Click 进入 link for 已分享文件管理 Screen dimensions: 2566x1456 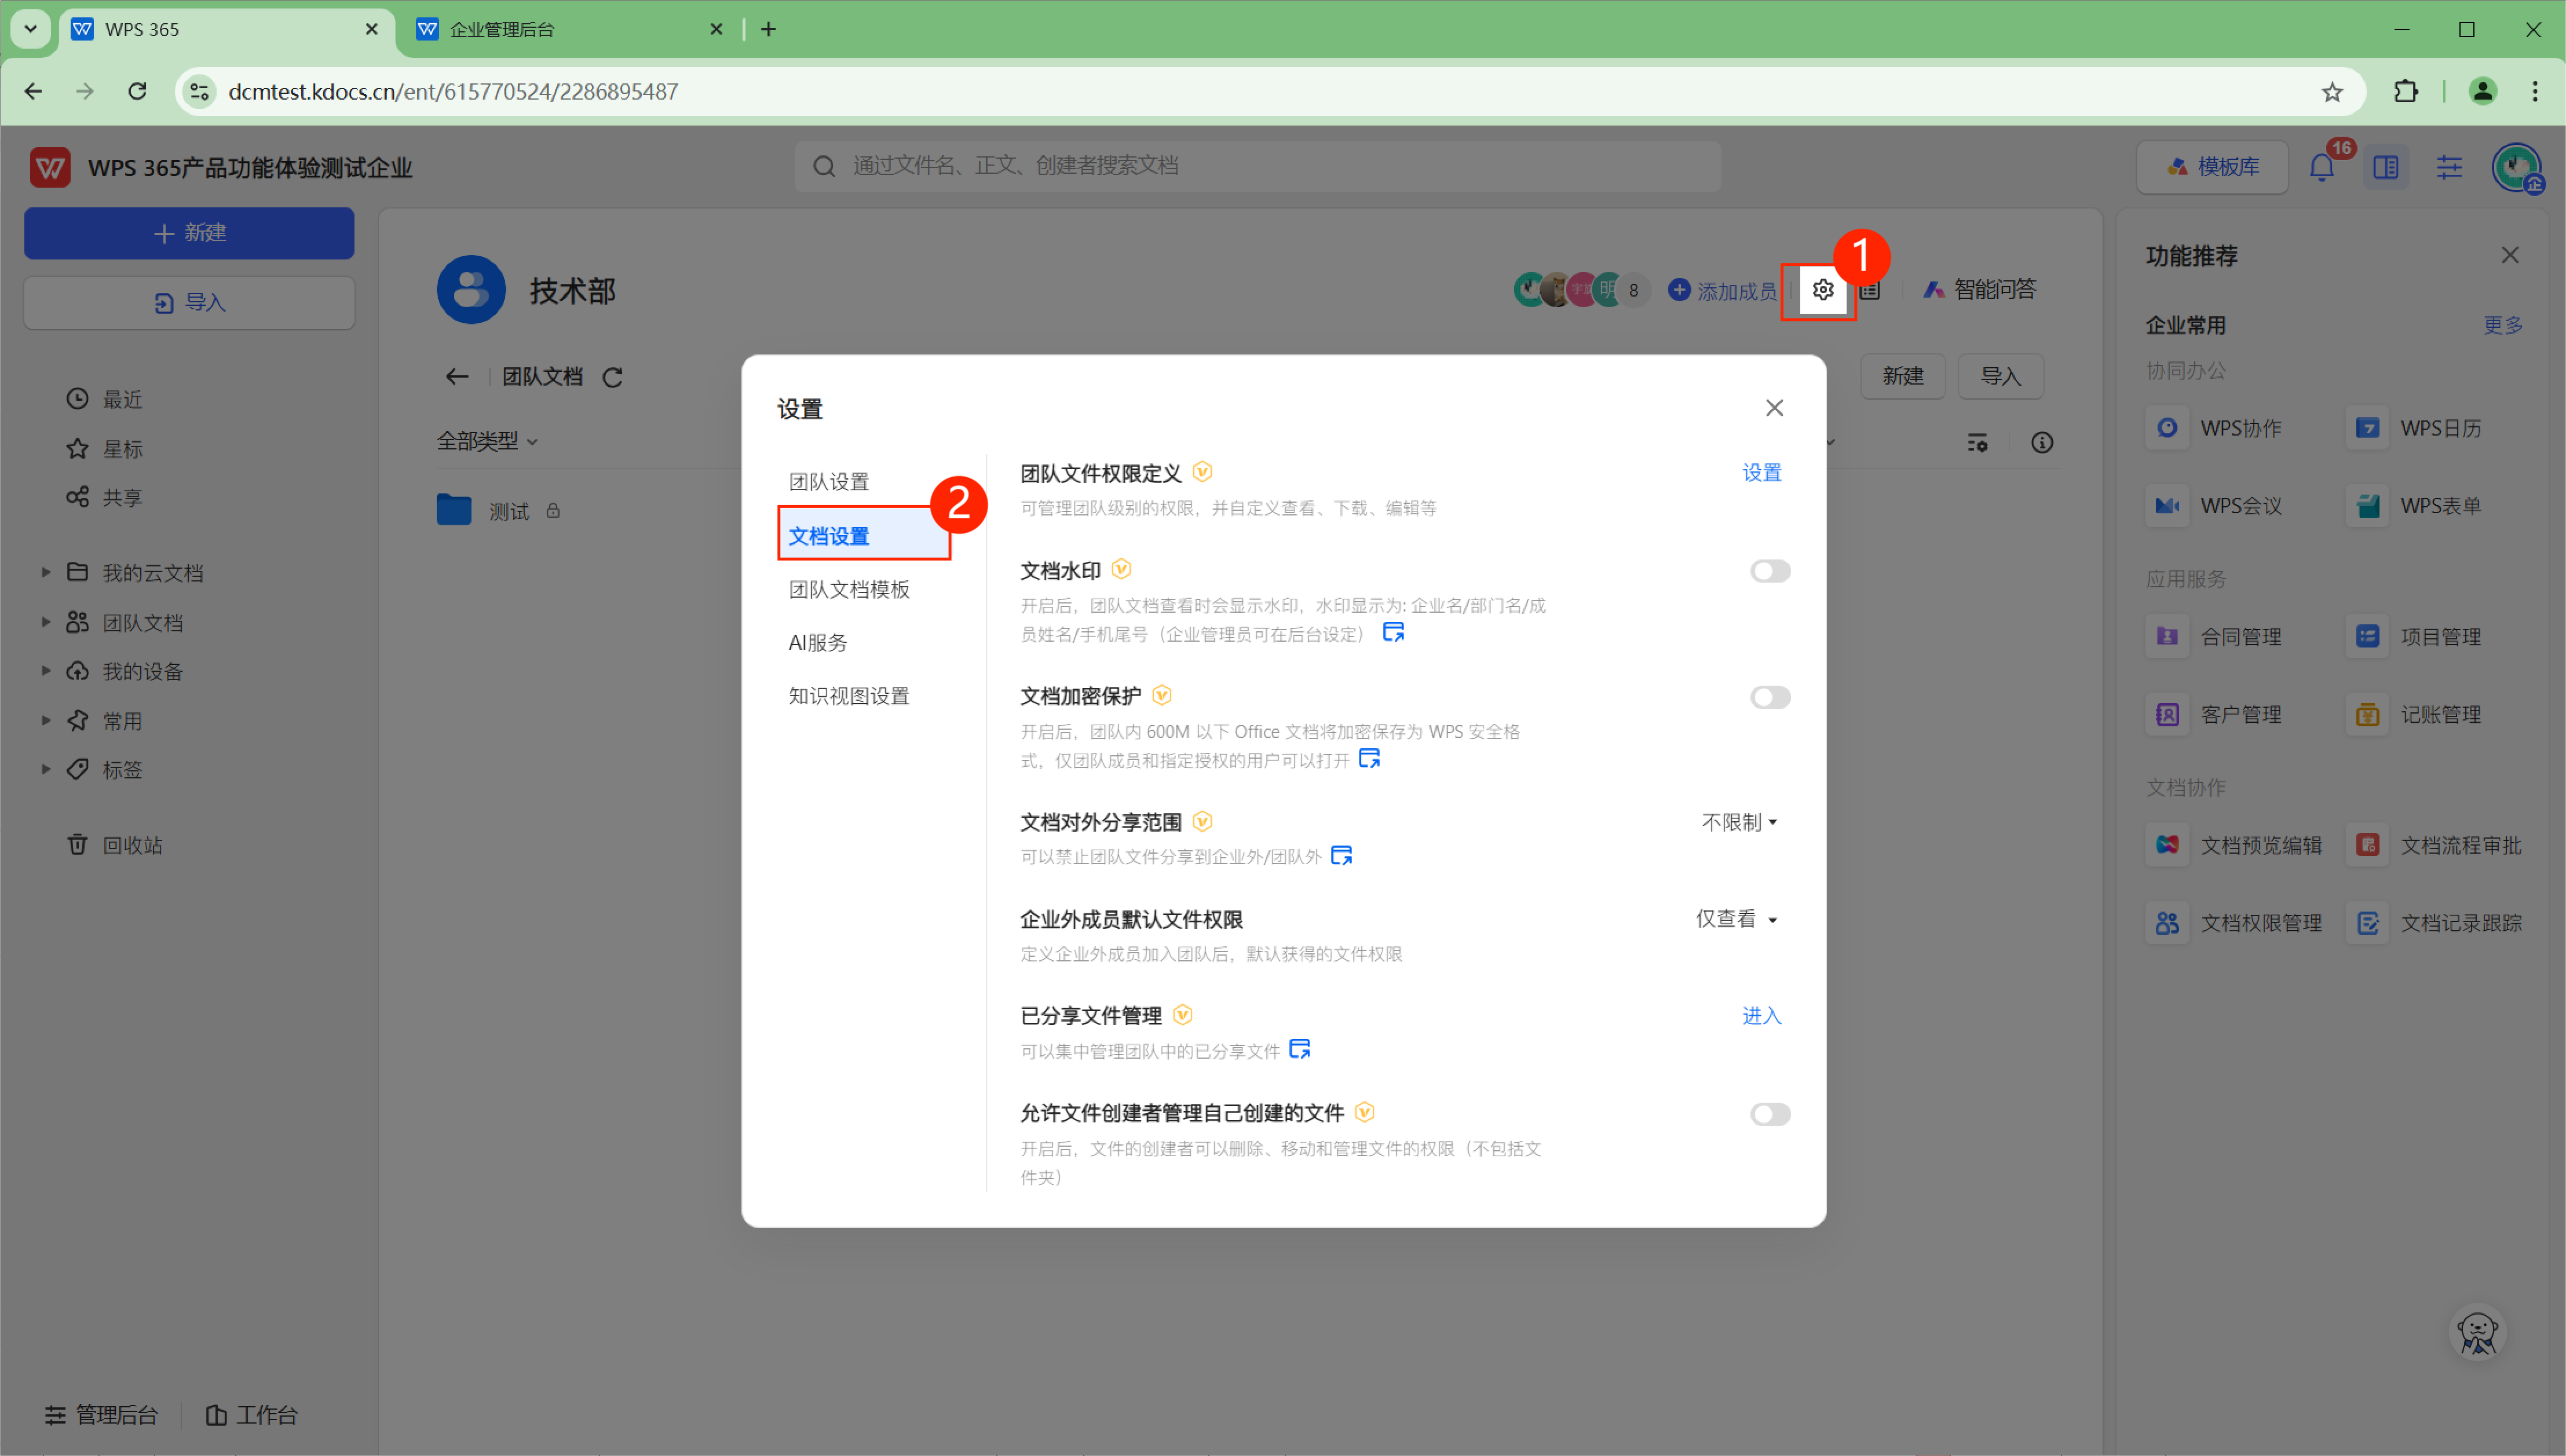[x=1761, y=1016]
